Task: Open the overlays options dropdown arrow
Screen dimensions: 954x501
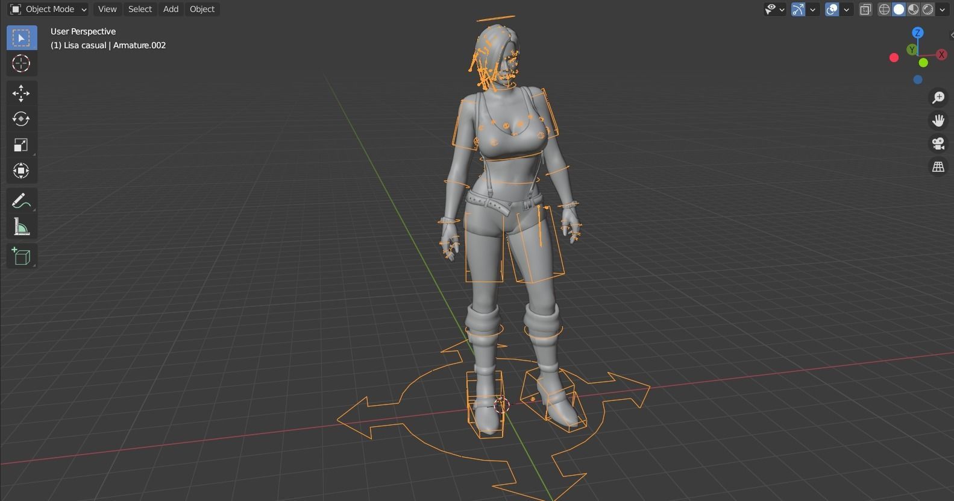Action: [x=846, y=9]
